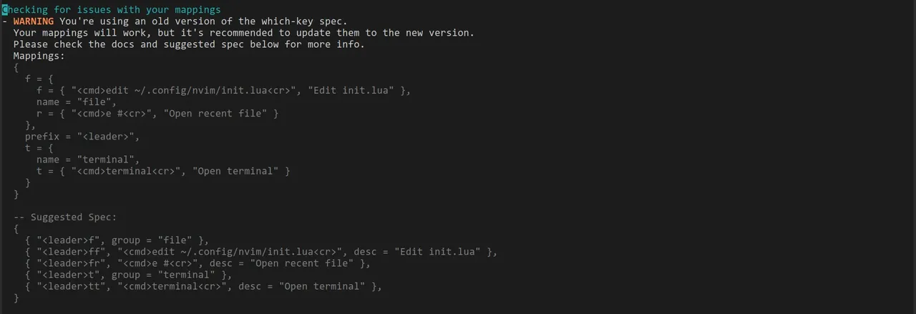
Task: Place cursor on 'Mappings:' line
Action: 39,56
